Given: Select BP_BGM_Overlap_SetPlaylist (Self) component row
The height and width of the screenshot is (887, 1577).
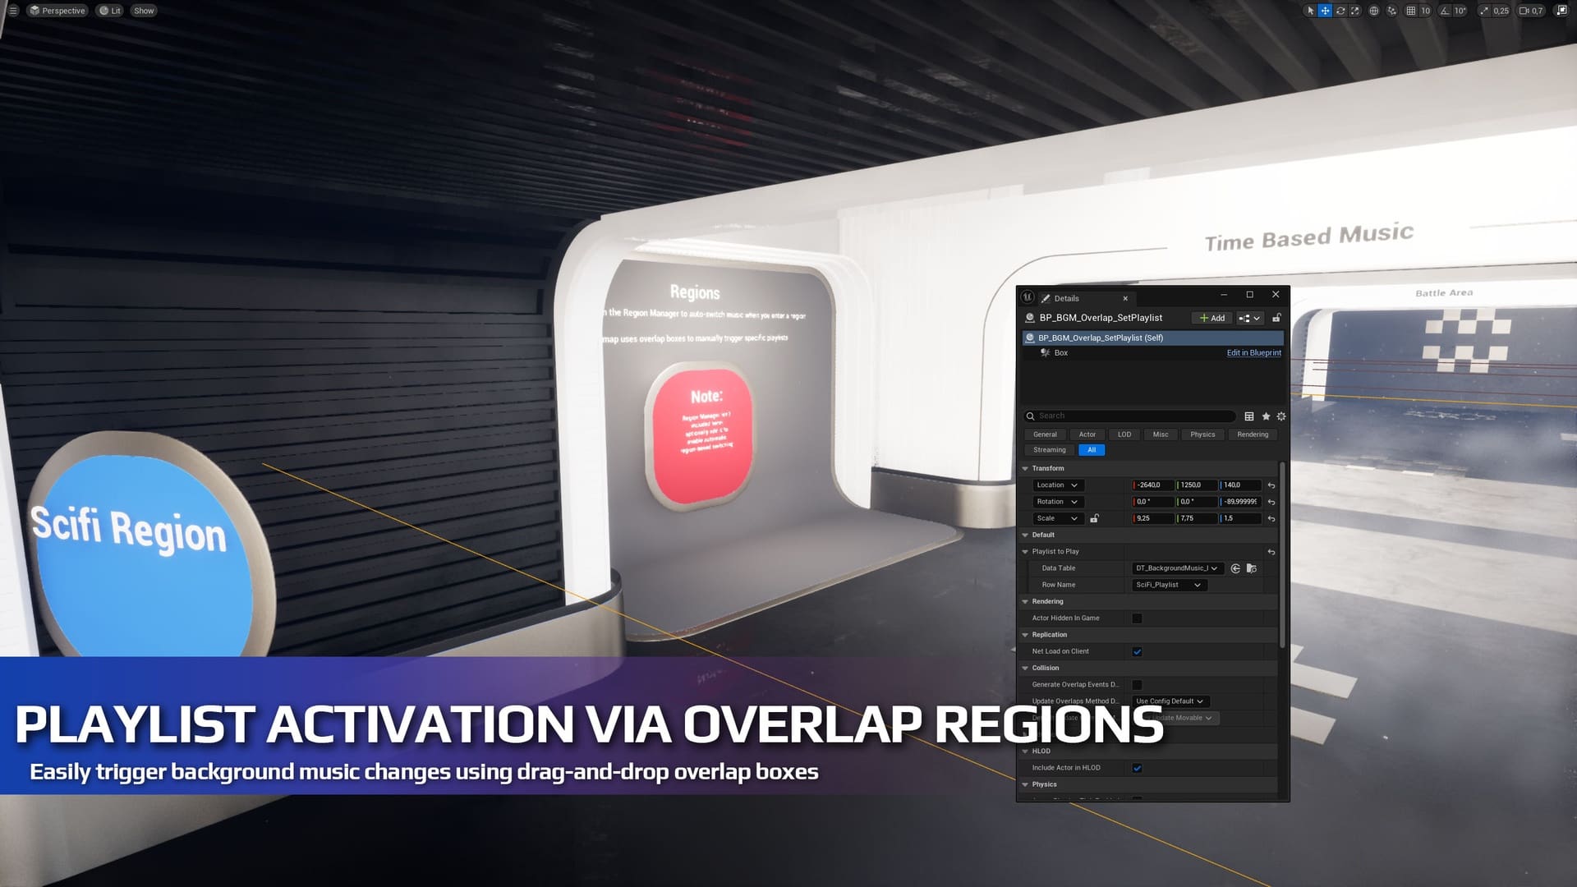Looking at the screenshot, I should tap(1152, 338).
